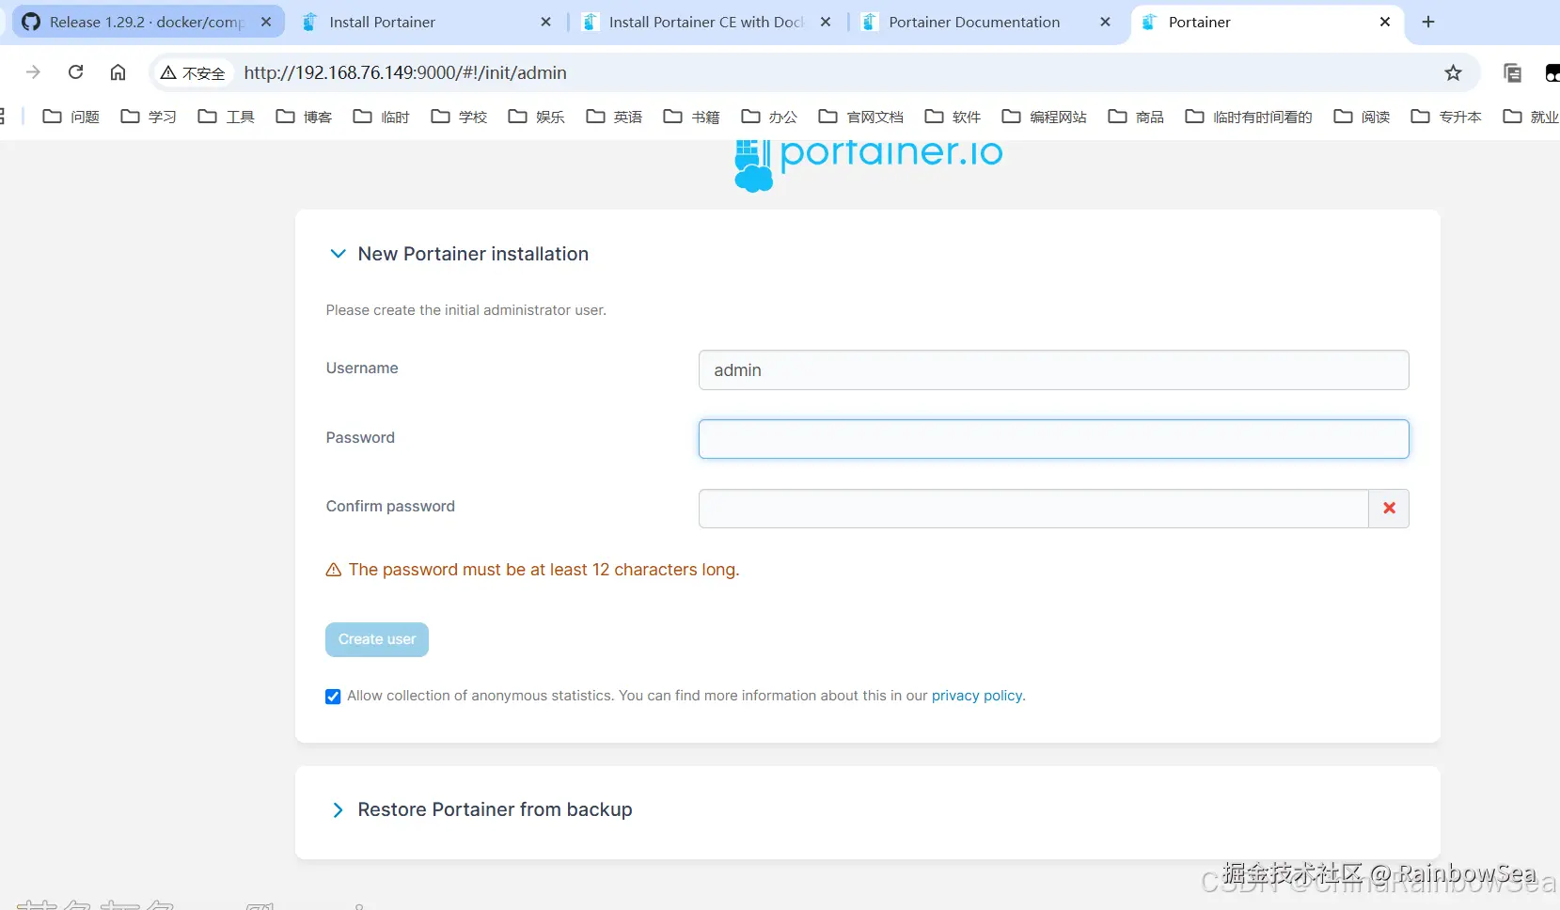Open the 学习 bookmark folder
1560x910 pixels.
click(149, 117)
